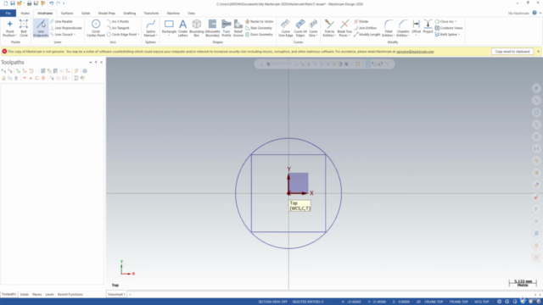Choose the Divide command
The width and height of the screenshot is (543, 305).
(361, 21)
